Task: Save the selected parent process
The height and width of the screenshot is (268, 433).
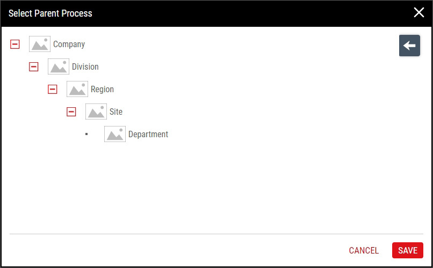Action: (x=408, y=250)
